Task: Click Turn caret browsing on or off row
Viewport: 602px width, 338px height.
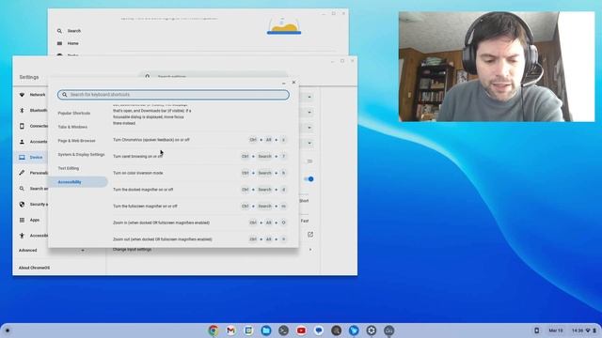Action: pyautogui.click(x=200, y=157)
